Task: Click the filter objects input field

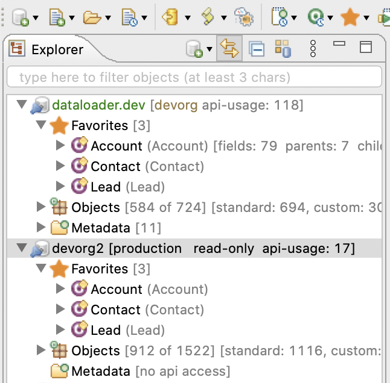Action: [x=194, y=76]
